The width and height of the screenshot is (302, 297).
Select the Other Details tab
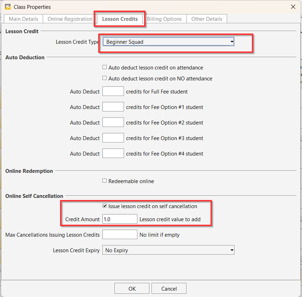(x=207, y=19)
